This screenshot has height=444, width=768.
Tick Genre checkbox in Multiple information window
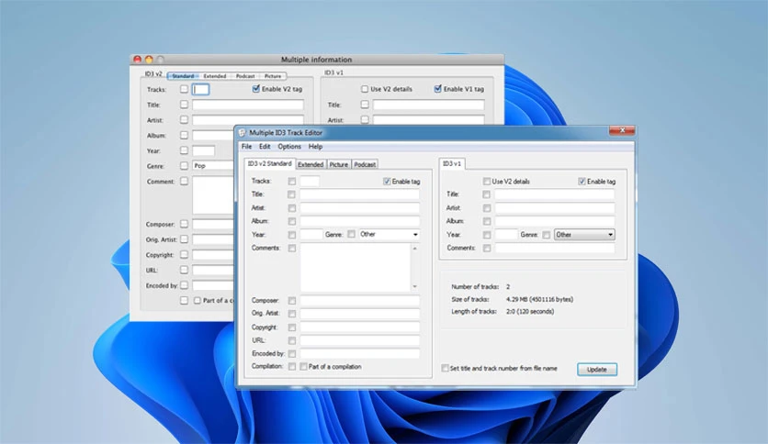coord(184,166)
